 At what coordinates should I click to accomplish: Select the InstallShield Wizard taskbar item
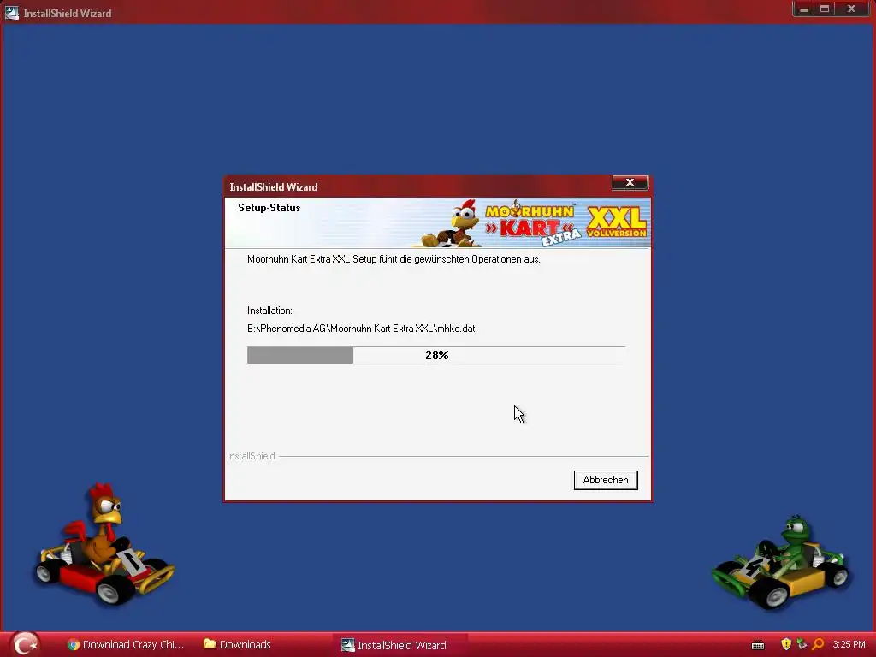point(400,645)
